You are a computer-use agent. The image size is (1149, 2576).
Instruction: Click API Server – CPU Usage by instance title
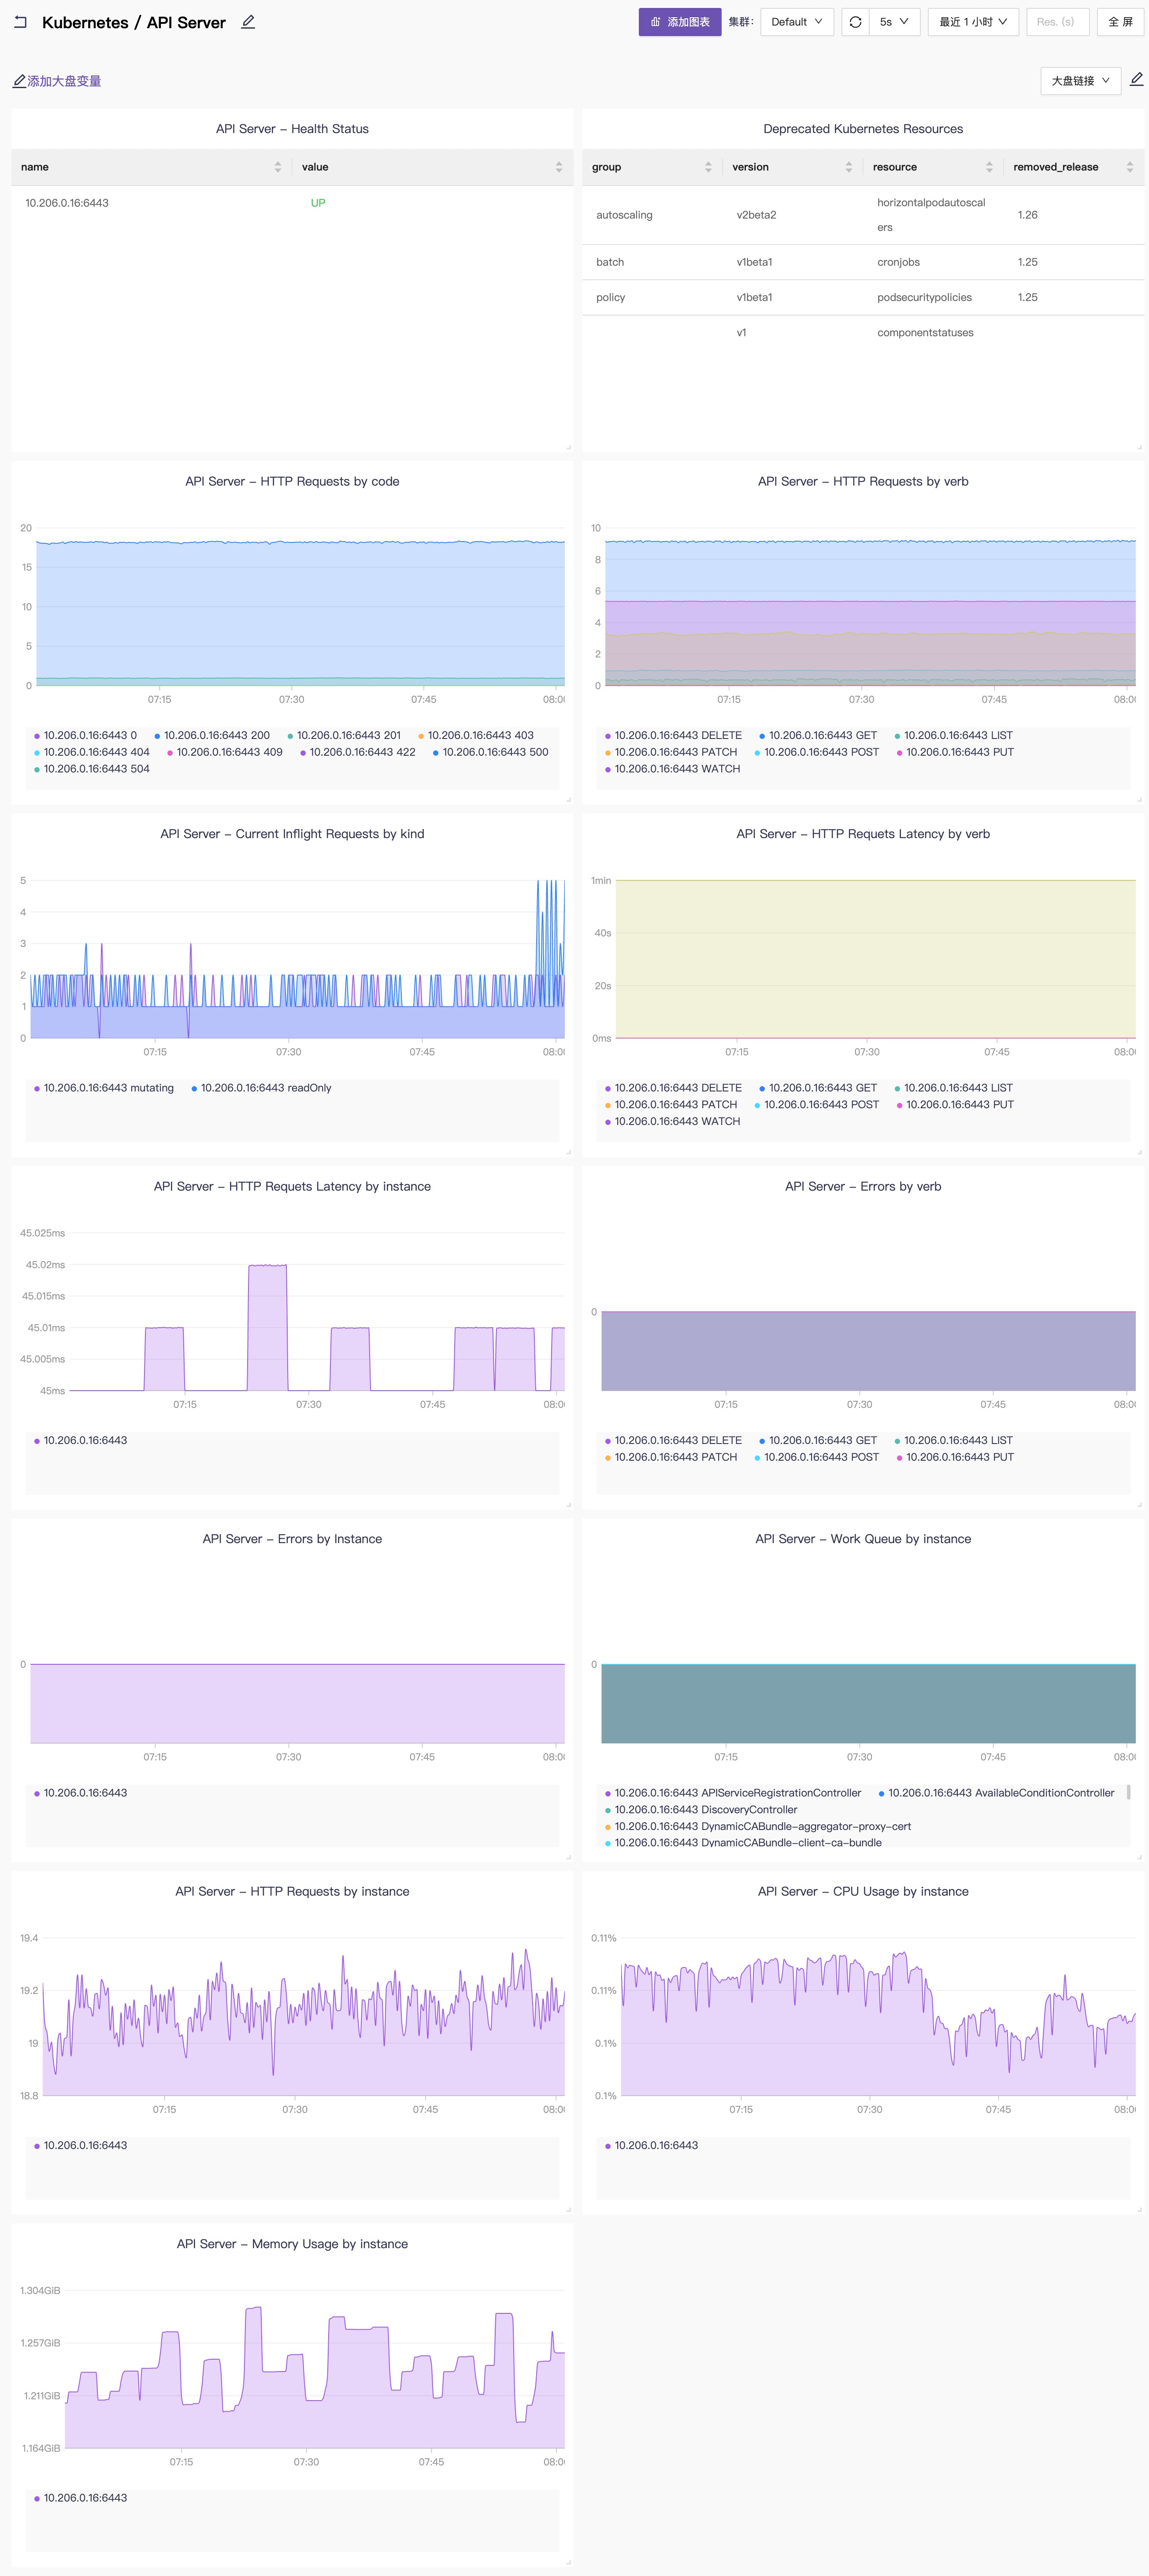point(863,1892)
